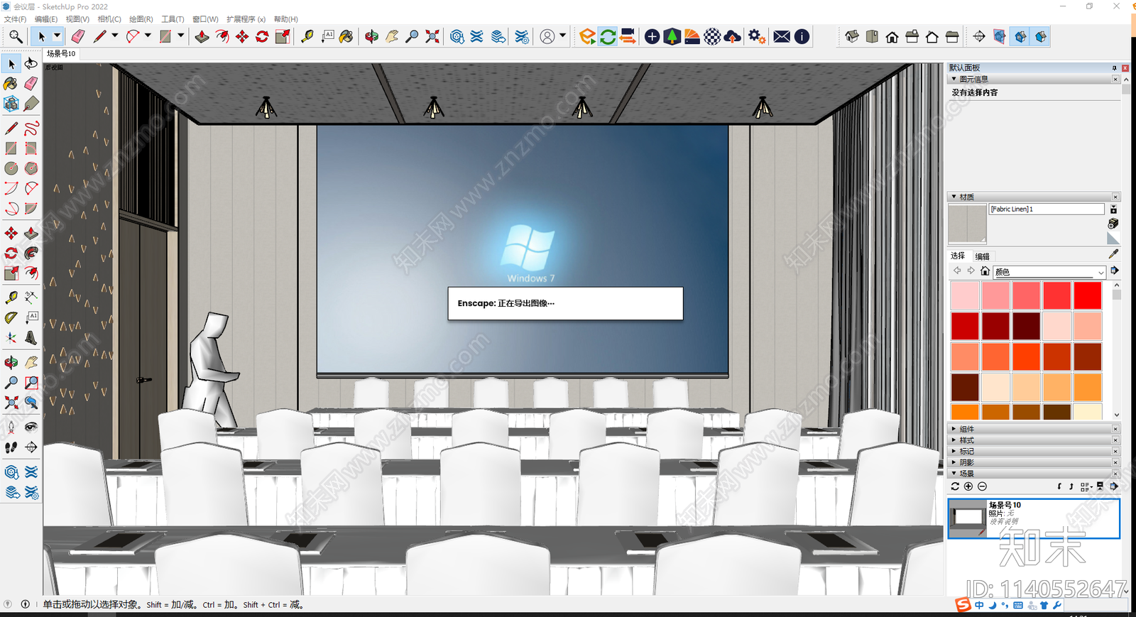Open the 文件(F) menu

point(15,19)
